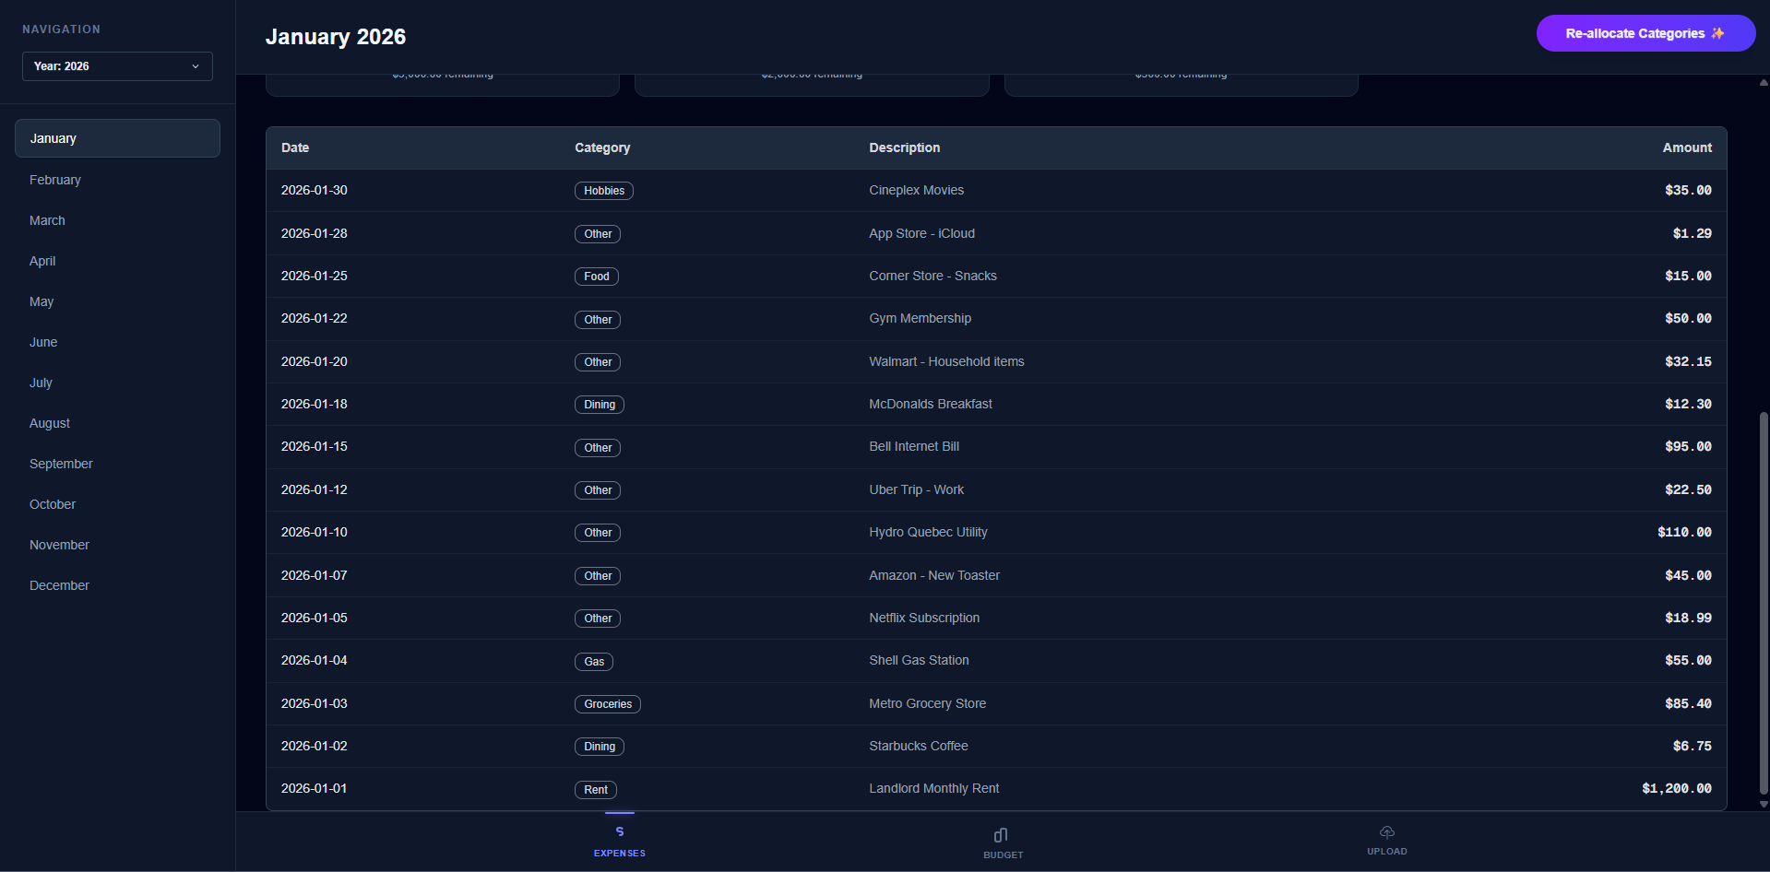Click Re-allocate Categories button

coord(1645,33)
